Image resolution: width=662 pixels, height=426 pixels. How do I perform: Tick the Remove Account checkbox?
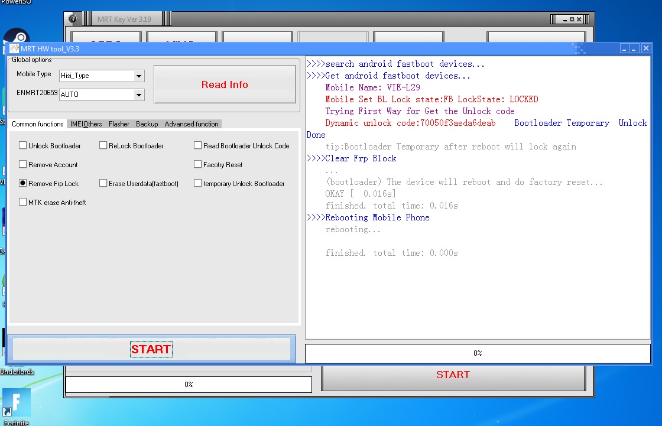click(23, 164)
